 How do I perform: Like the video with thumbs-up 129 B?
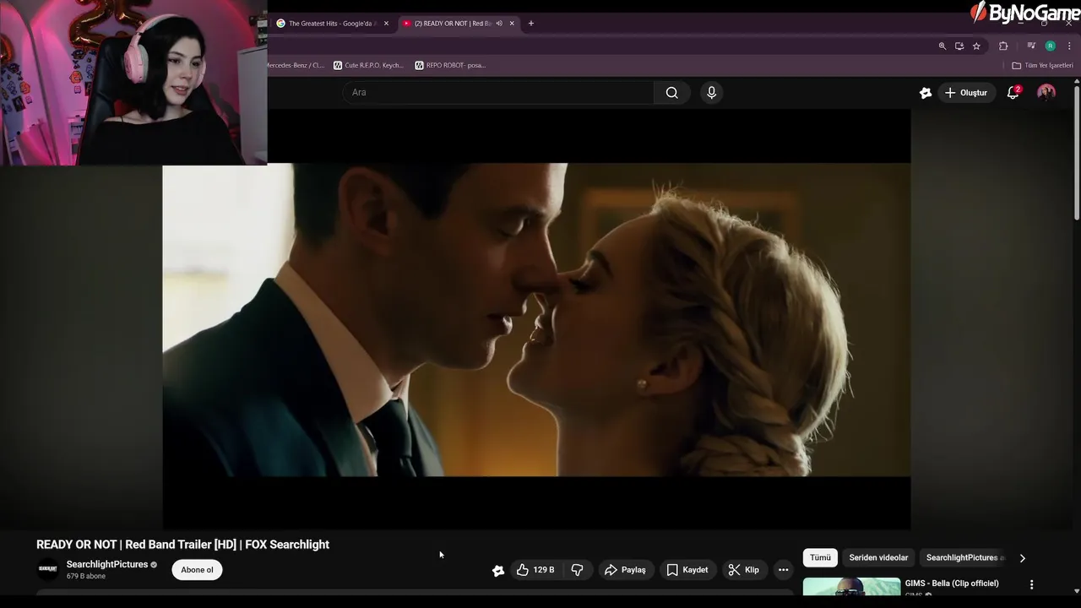535,570
